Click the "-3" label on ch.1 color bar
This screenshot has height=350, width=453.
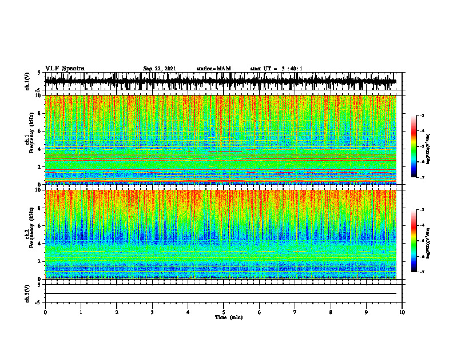422,115
